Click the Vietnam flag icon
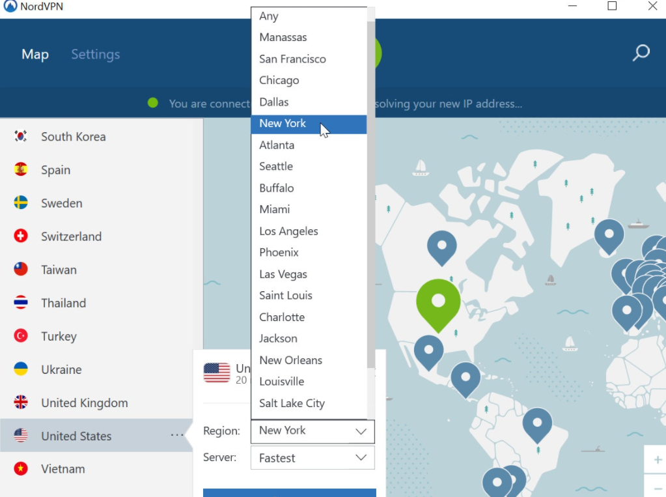This screenshot has width=666, height=497. (21, 468)
